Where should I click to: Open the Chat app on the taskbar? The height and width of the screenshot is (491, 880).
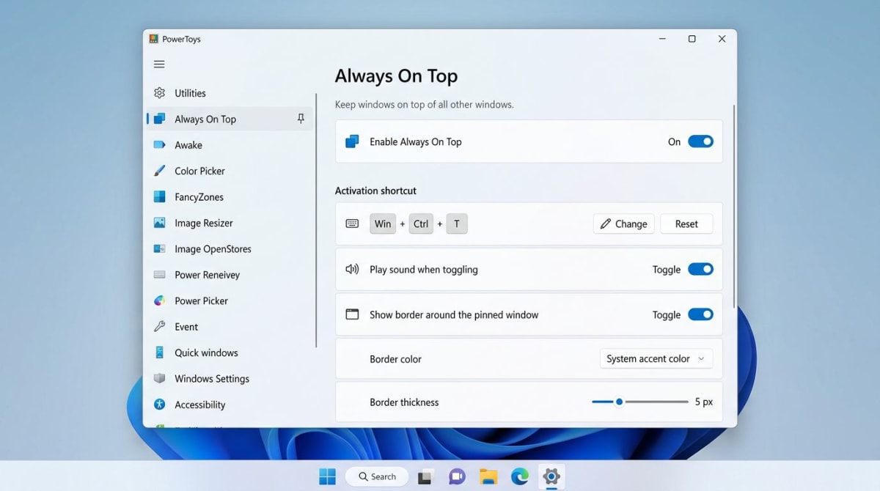coord(457,477)
